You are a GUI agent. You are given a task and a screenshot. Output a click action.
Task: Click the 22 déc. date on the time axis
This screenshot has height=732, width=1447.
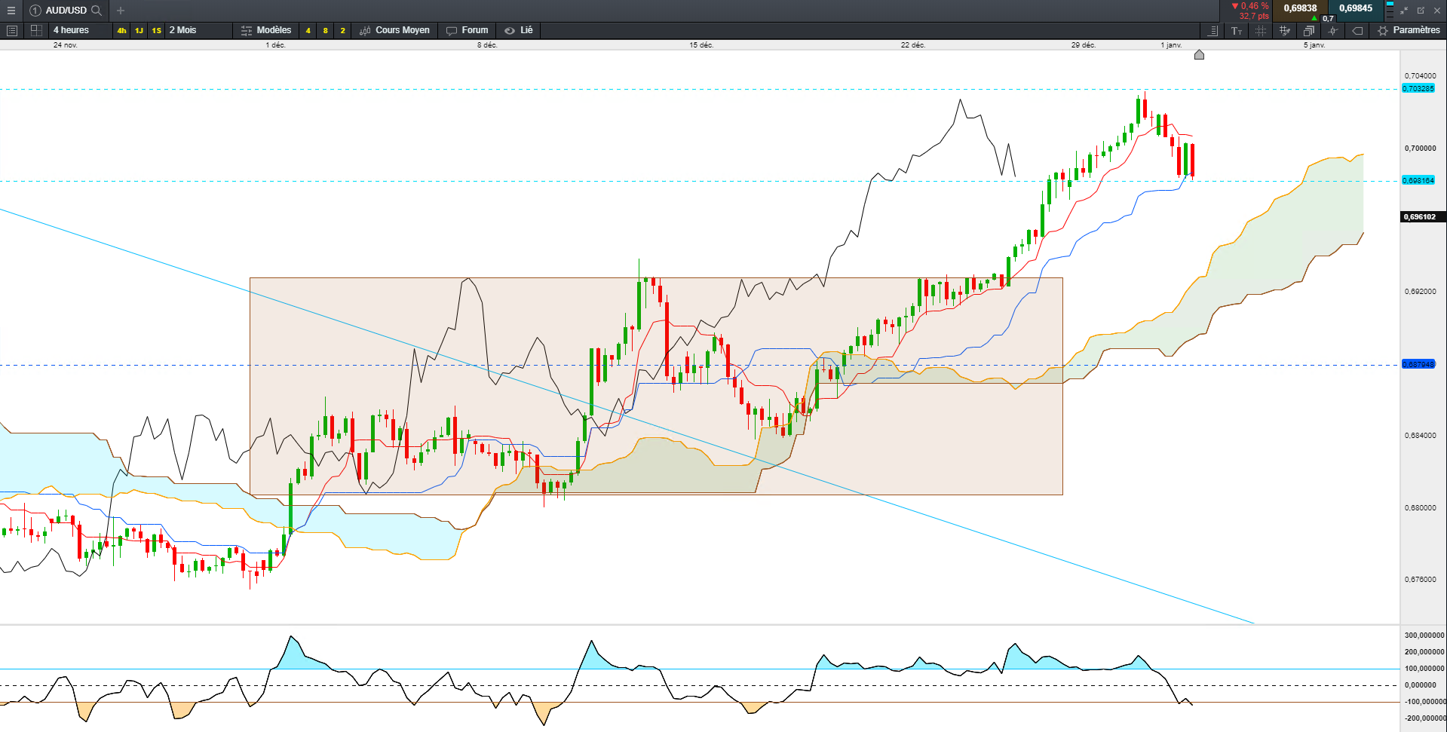click(913, 45)
